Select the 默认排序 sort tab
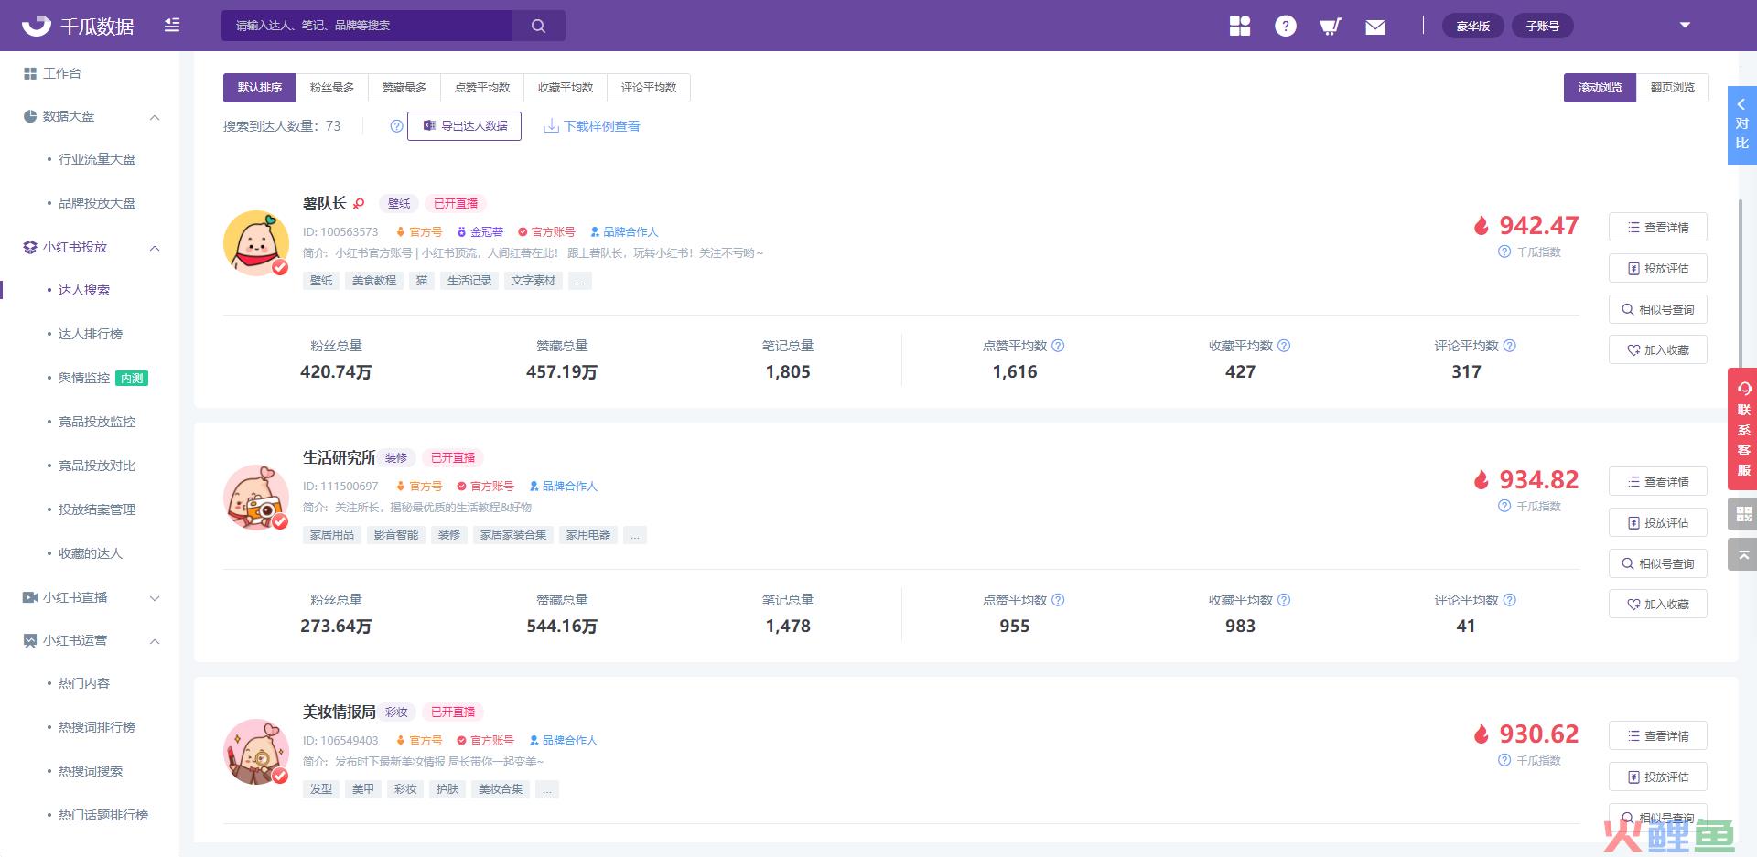 259,88
